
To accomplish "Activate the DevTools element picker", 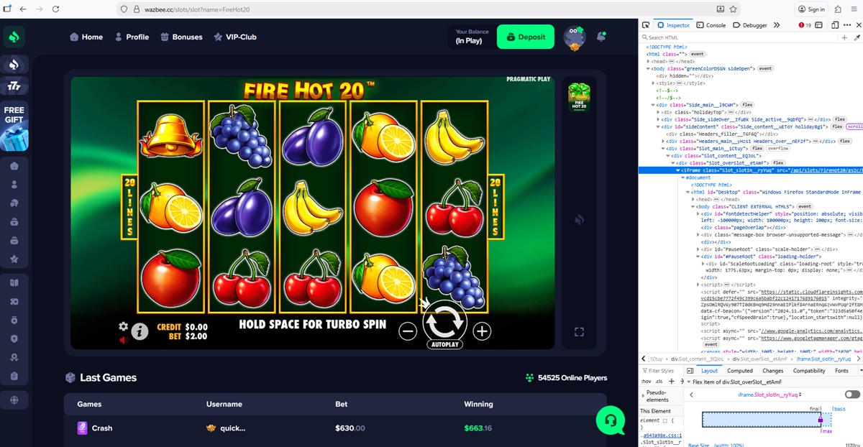I will tap(646, 25).
